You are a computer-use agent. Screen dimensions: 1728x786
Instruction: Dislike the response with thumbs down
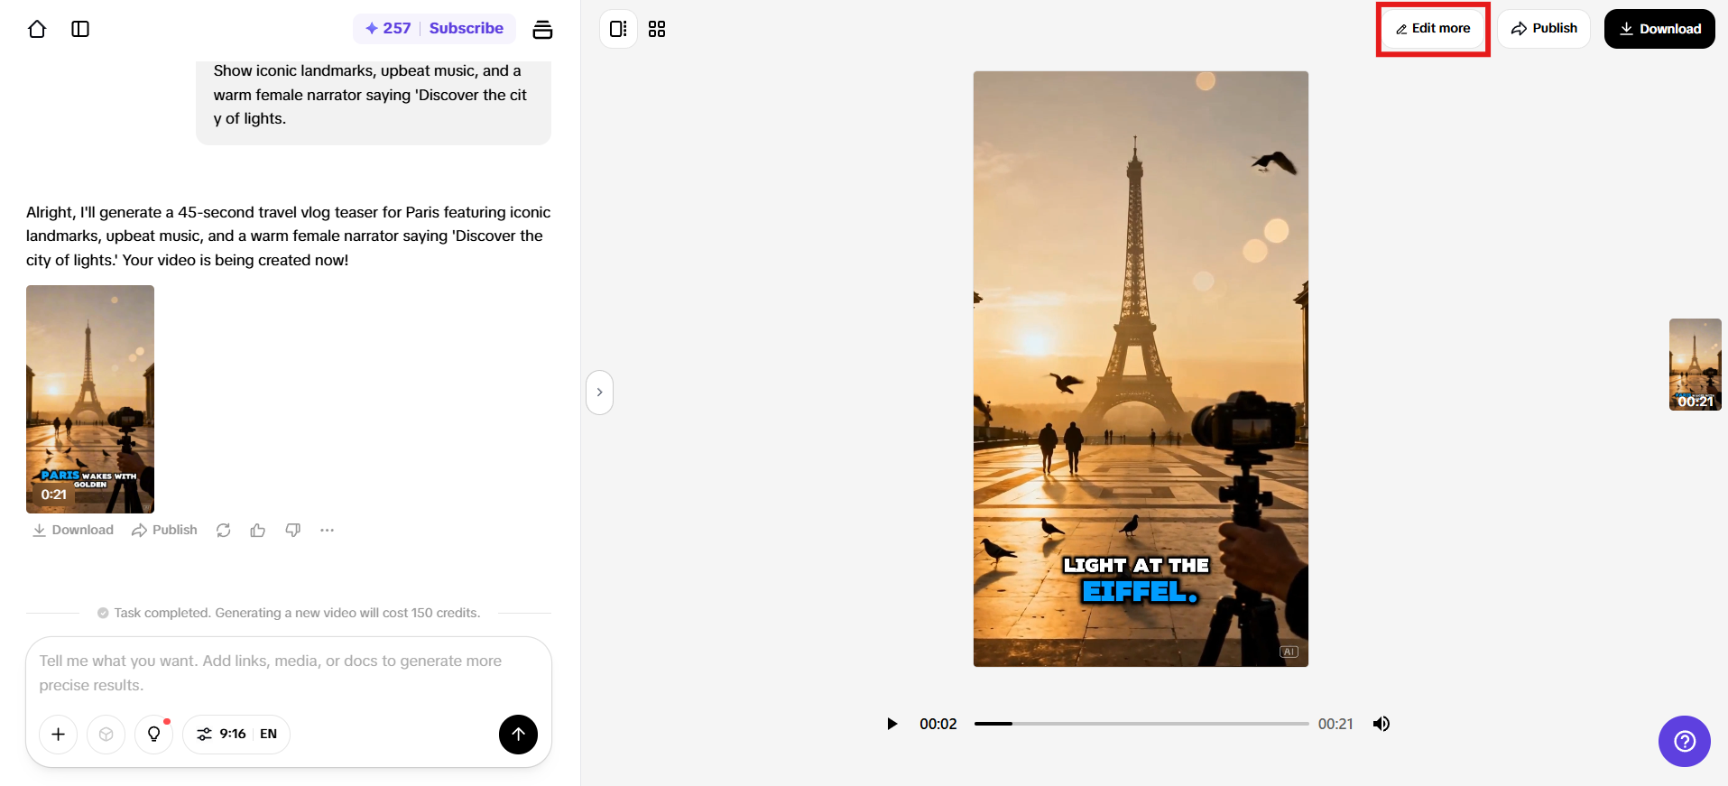click(292, 531)
